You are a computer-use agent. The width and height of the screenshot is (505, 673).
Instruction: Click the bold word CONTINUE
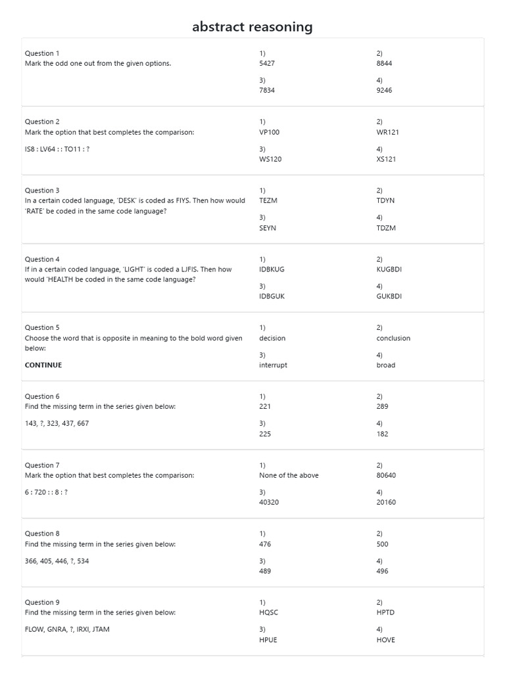(43, 365)
